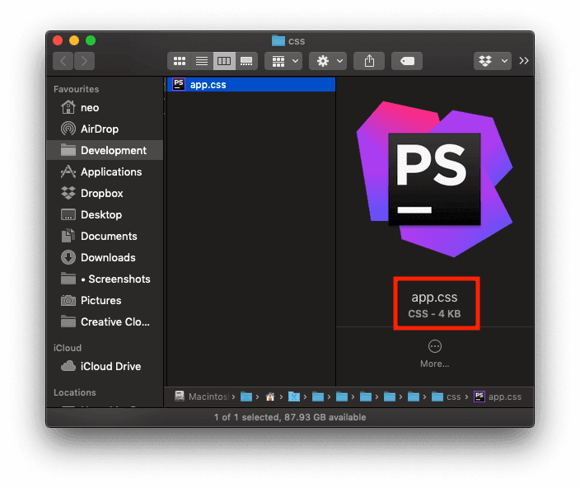Click the Share toolbar icon
Image resolution: width=580 pixels, height=488 pixels.
click(369, 61)
